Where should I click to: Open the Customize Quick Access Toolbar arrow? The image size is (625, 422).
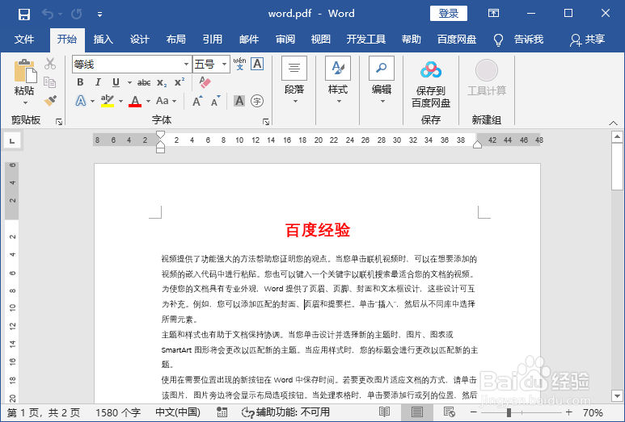(99, 15)
